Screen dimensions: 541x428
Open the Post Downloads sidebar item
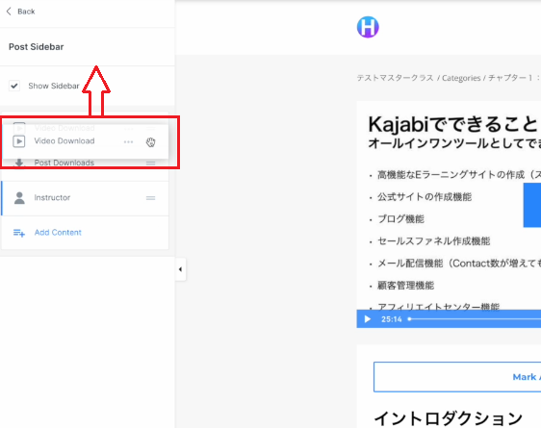[85, 164]
